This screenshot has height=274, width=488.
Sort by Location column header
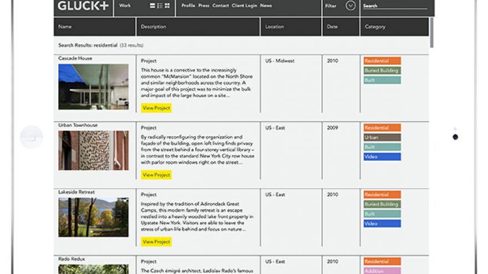pyautogui.click(x=291, y=27)
